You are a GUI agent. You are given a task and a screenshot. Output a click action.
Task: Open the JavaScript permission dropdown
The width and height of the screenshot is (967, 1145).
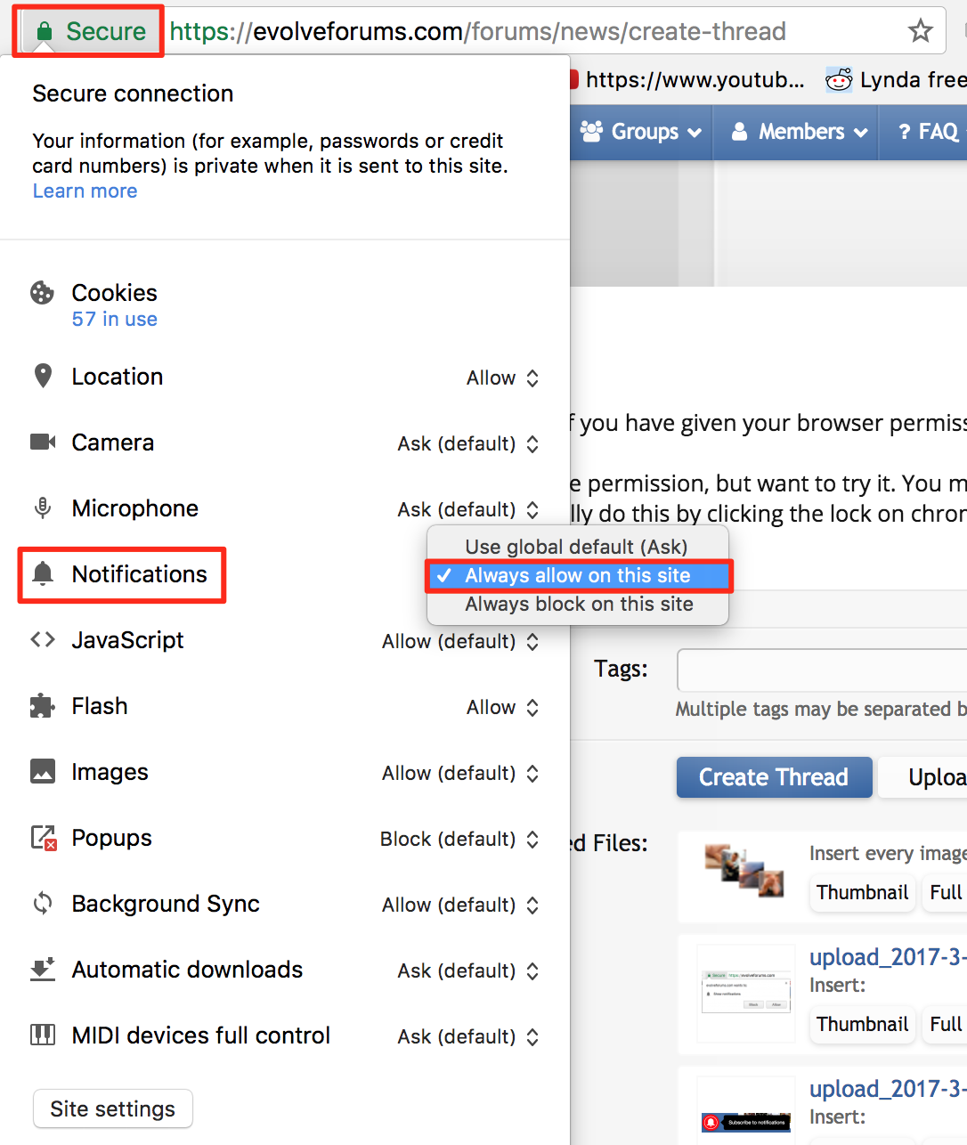(460, 642)
